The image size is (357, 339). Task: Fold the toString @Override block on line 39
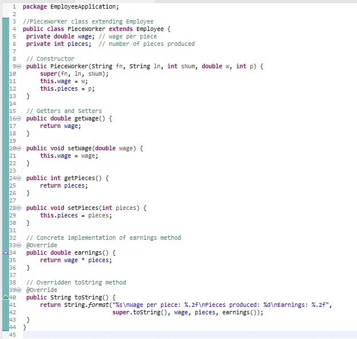[18, 290]
